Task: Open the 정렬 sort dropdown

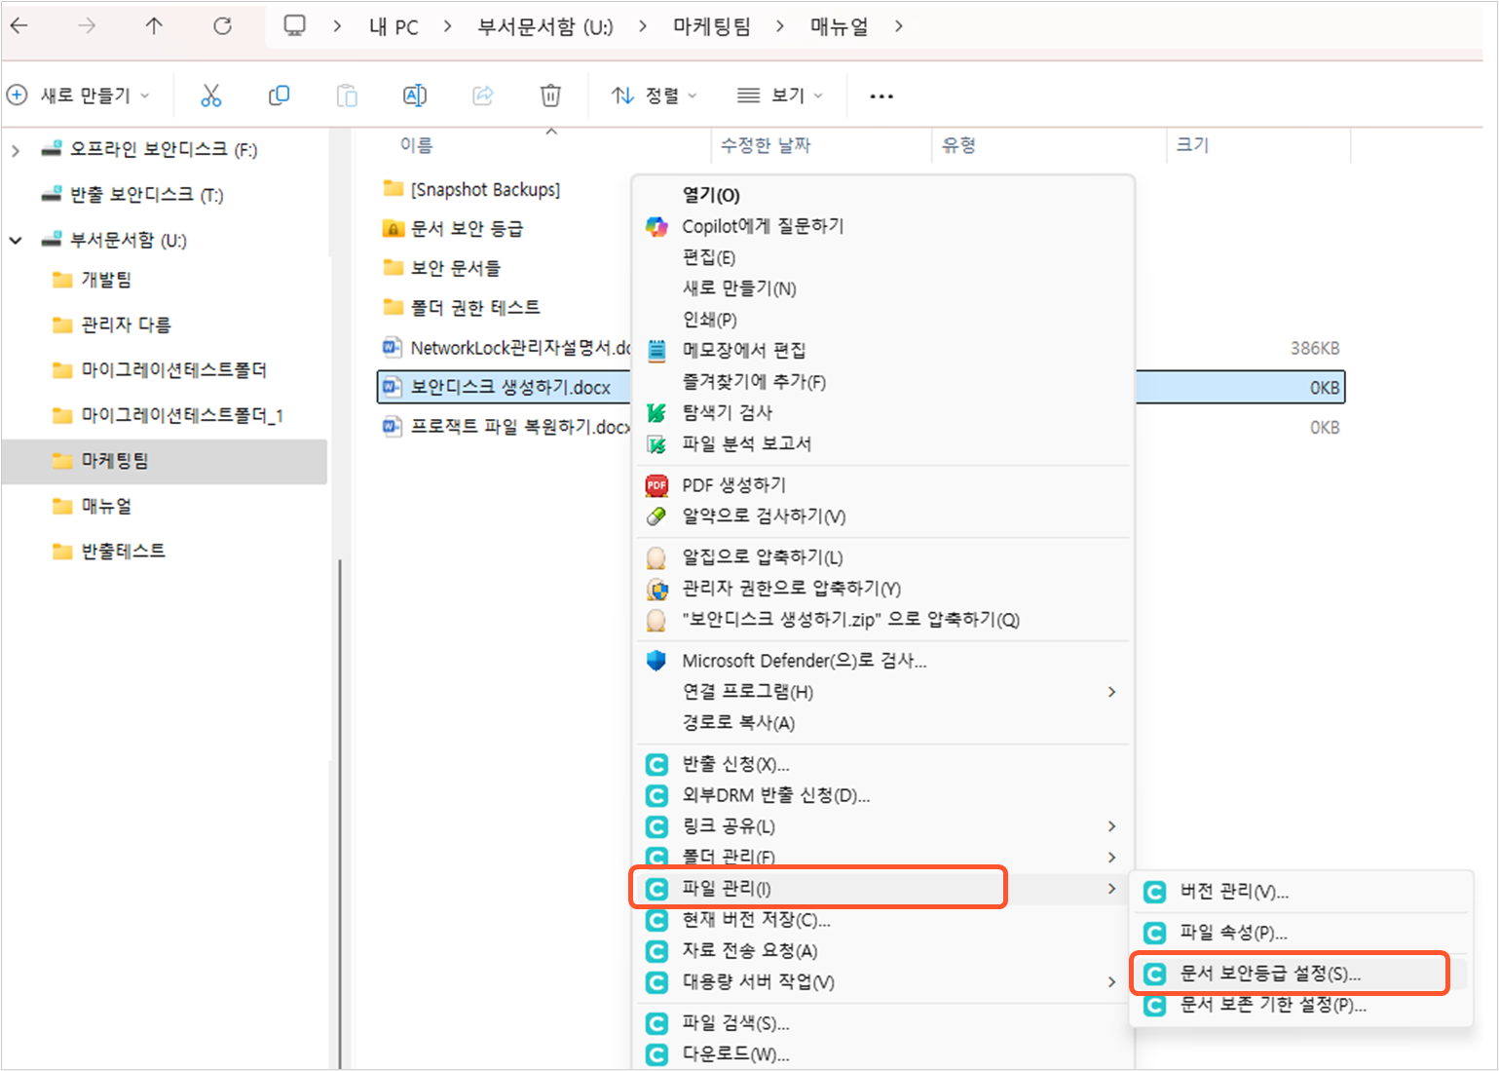Action: coord(654,96)
